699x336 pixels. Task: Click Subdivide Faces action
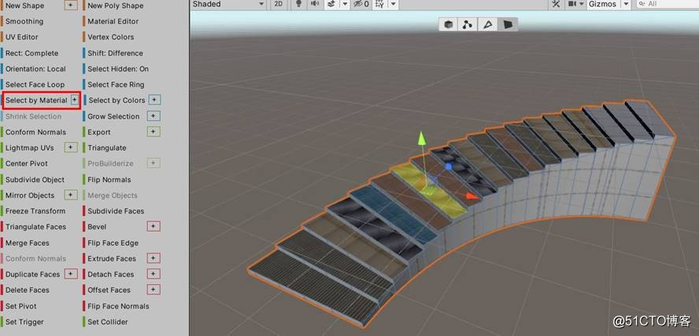pos(116,211)
